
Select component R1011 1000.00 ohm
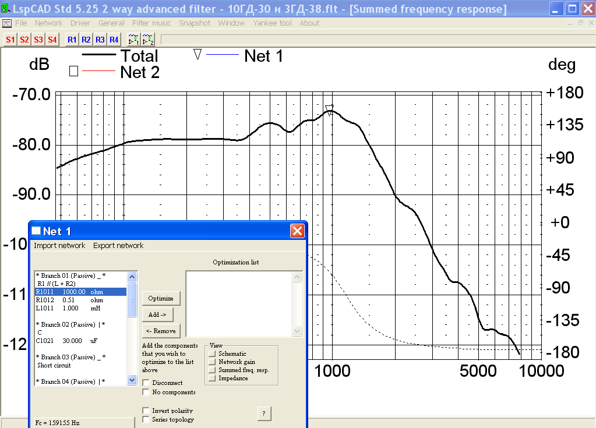coord(80,292)
